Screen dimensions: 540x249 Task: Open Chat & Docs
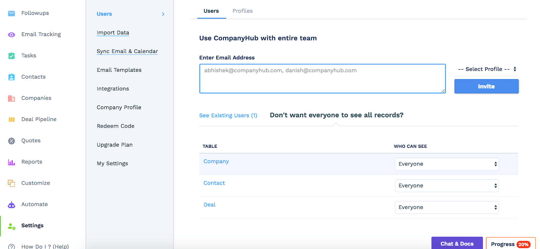click(457, 243)
